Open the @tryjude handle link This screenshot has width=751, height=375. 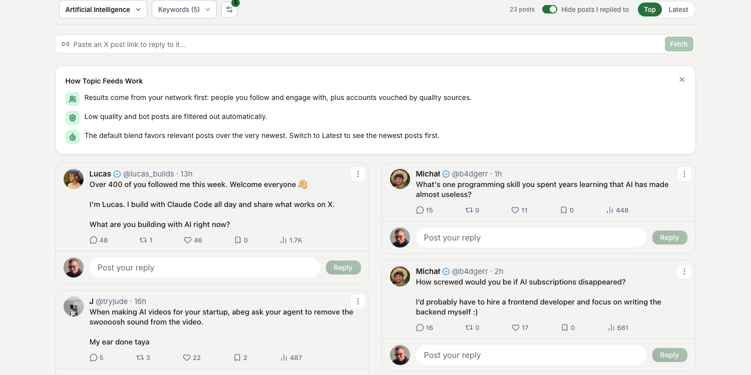(x=112, y=301)
